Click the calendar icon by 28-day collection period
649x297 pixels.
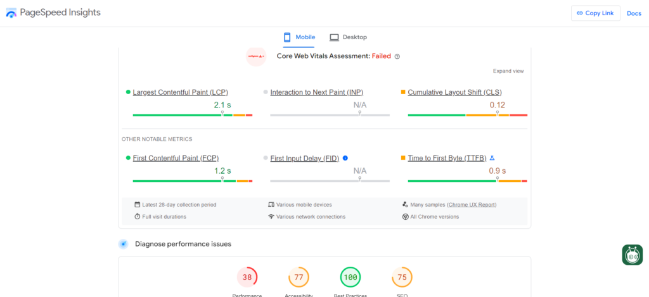pos(138,205)
